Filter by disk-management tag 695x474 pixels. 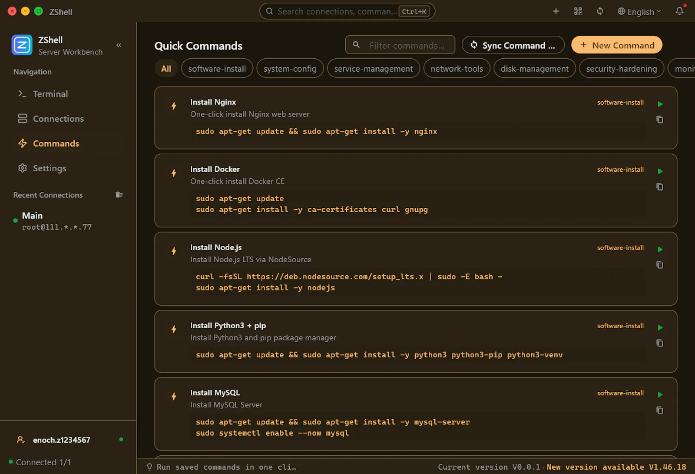(x=535, y=69)
